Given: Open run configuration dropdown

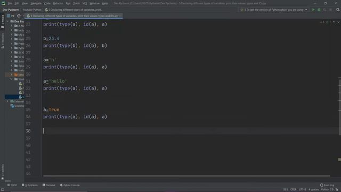Looking at the screenshot, I should (x=273, y=10).
